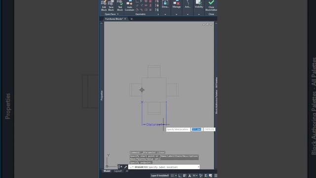316x178 pixels.
Task: Close the Furniture Blocks drawing tab
Action: click(125, 19)
